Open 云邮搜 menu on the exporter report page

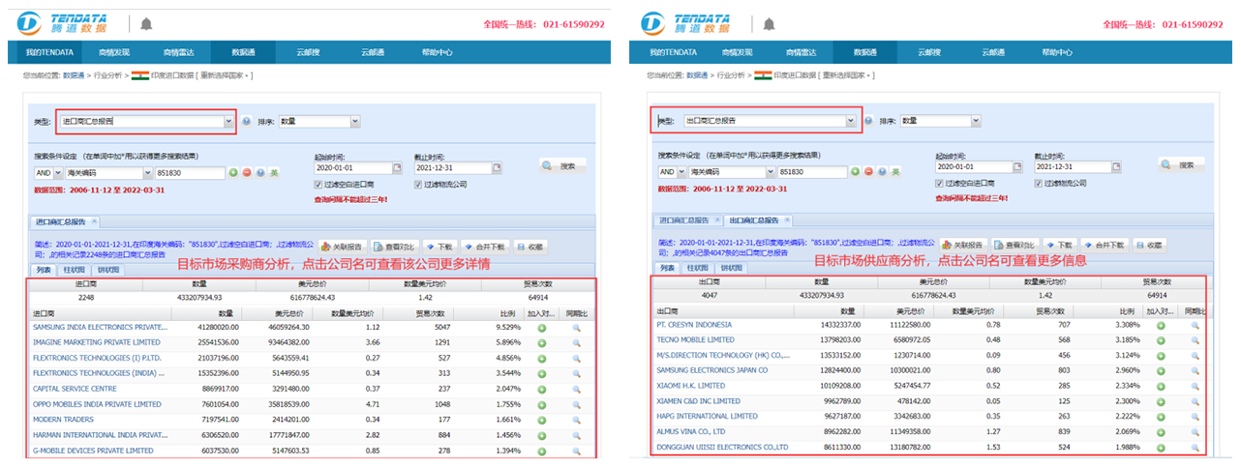pos(930,52)
